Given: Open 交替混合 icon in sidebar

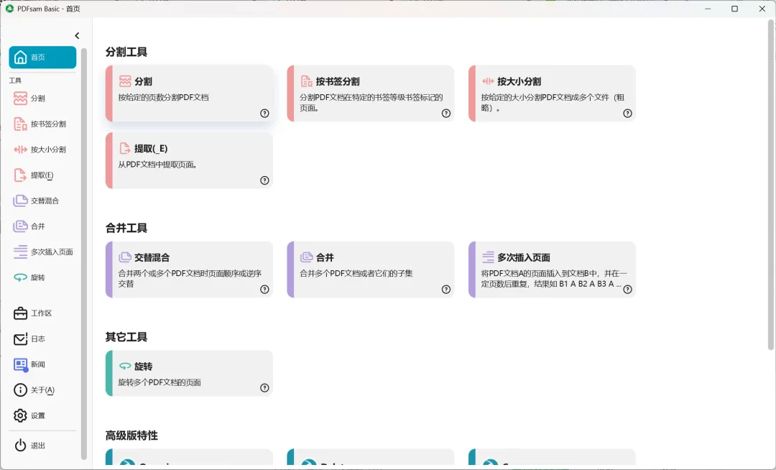Looking at the screenshot, I should [x=20, y=201].
